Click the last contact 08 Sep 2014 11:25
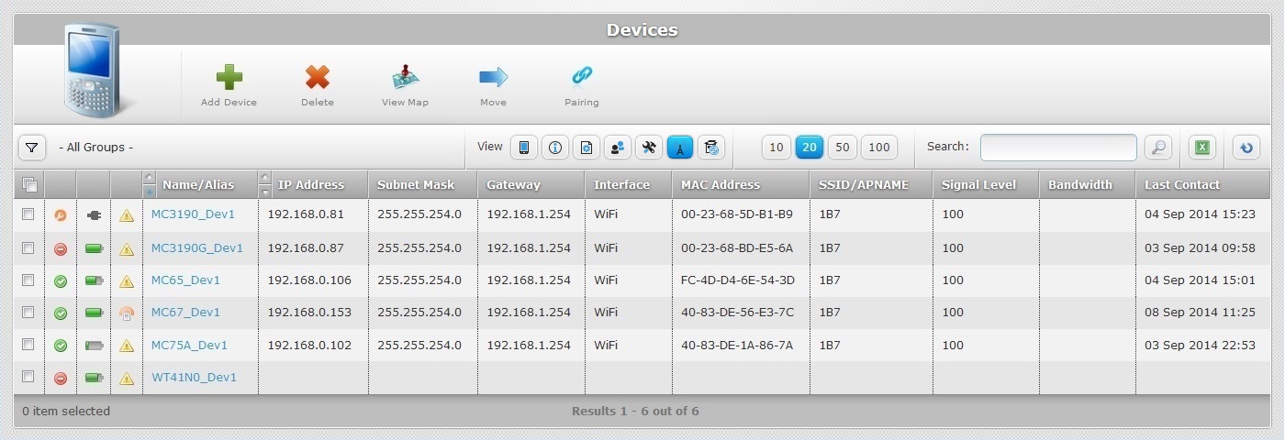Viewport: 1285px width, 440px height. pyautogui.click(x=1200, y=313)
